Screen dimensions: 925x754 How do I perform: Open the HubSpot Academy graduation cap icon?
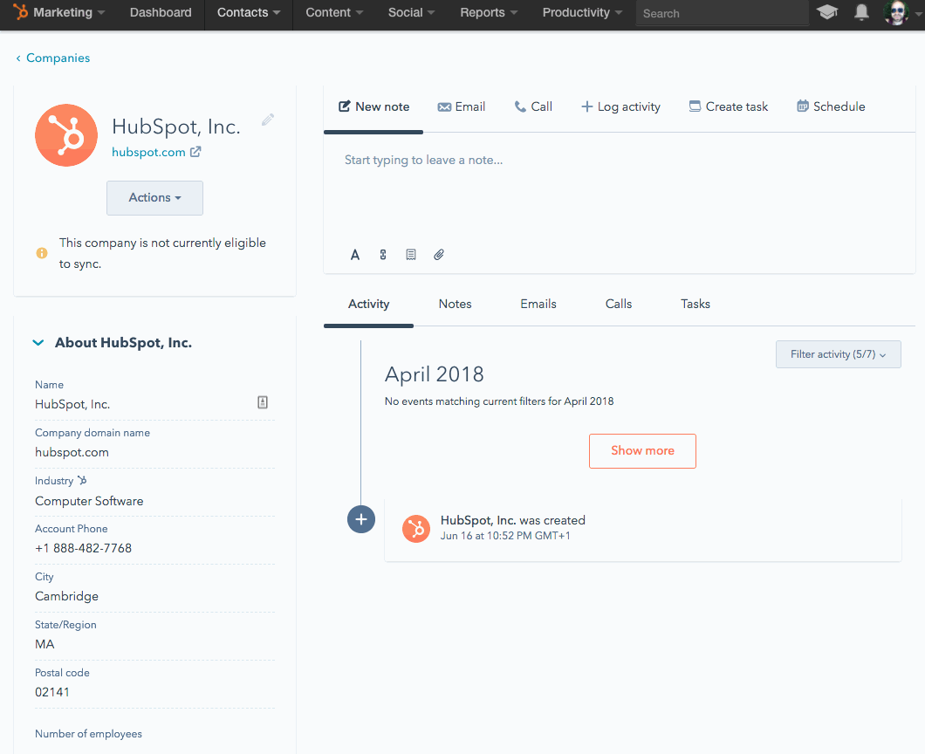tap(826, 12)
